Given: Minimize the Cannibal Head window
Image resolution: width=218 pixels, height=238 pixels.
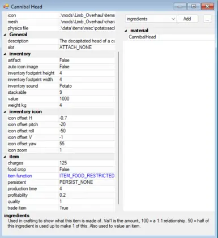Looking at the screenshot, I should 180,7.
